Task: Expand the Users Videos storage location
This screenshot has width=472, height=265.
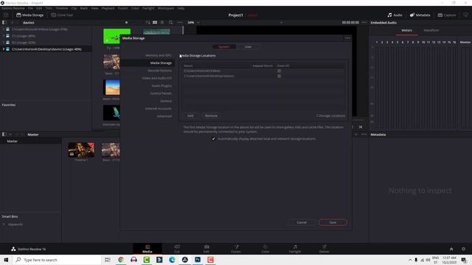Action: (x=3, y=29)
